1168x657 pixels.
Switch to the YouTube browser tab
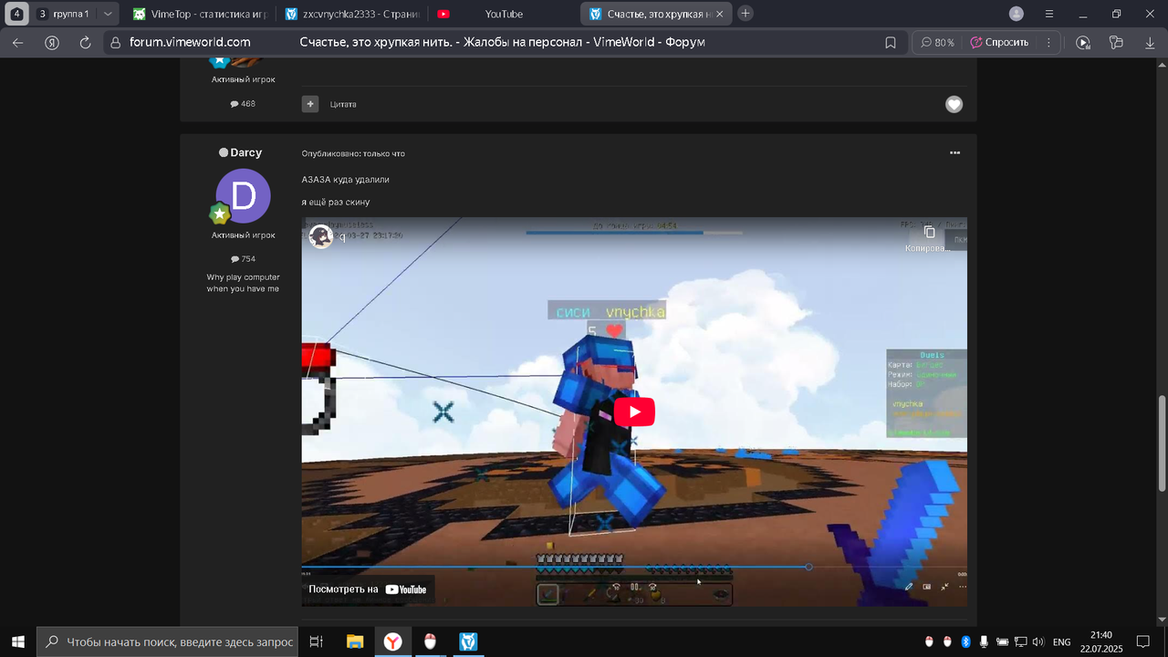[x=503, y=14]
